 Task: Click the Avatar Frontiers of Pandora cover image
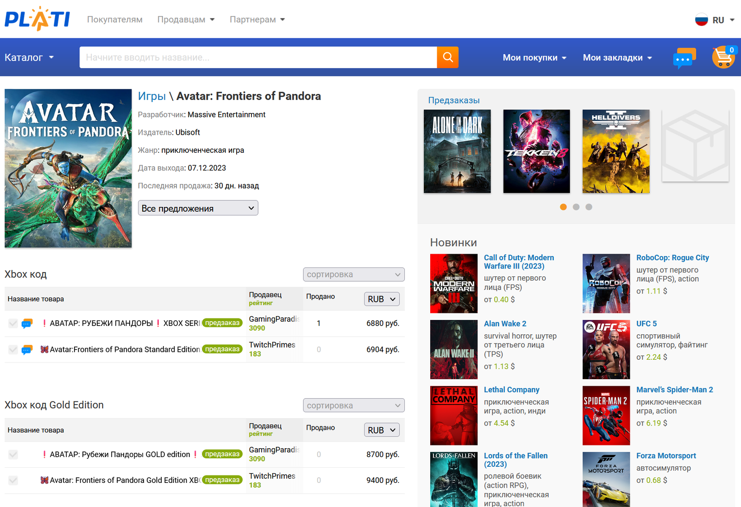click(68, 168)
